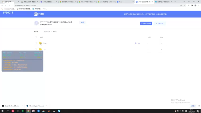Click the taskbar clock and date
The width and height of the screenshot is (201, 113).
click(x=191, y=111)
